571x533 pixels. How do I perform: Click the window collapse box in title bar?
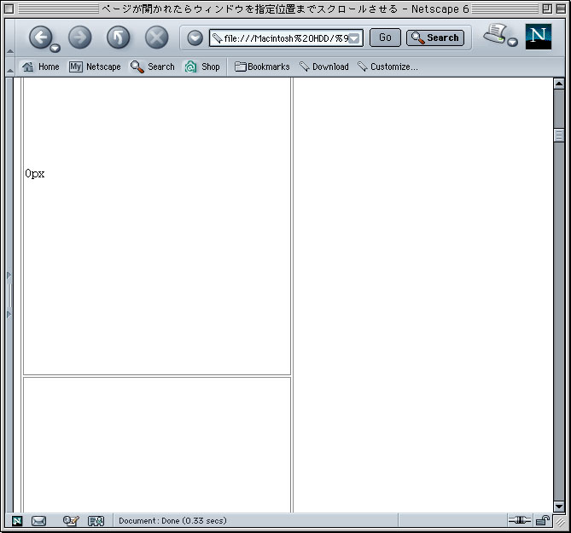561,9
